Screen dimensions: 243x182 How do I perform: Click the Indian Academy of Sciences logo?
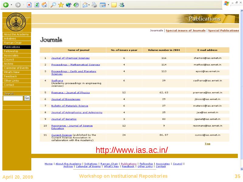(x=16, y=22)
